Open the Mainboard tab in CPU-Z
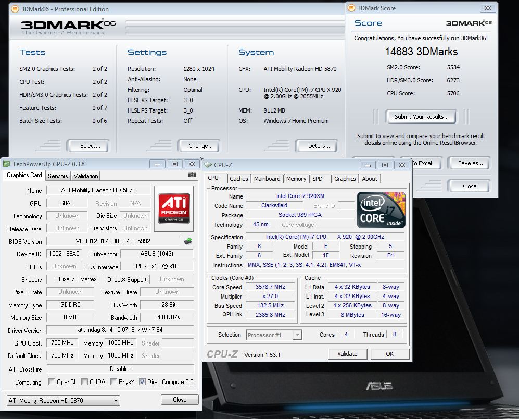519x419 pixels. click(x=267, y=179)
